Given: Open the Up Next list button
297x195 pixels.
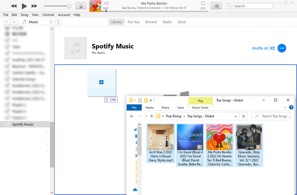Looking at the screenshot, I should pyautogui.click(x=216, y=6).
